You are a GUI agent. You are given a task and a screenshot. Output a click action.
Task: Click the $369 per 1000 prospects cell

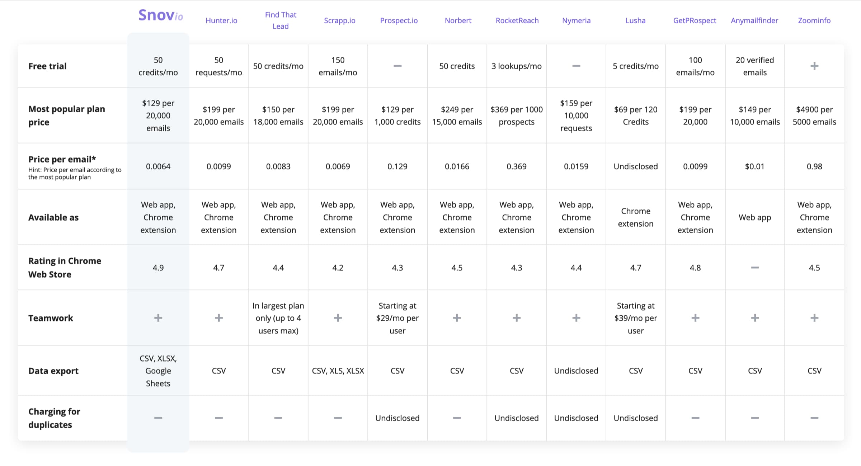coord(517,116)
